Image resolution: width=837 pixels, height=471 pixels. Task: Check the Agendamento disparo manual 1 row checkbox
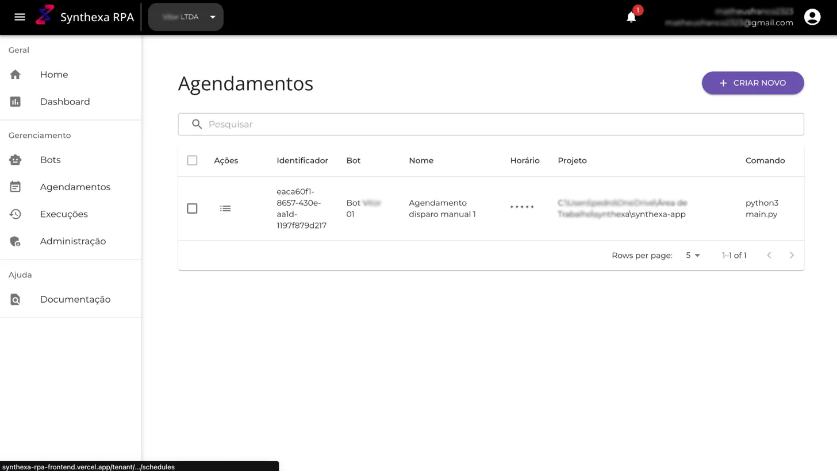[192, 209]
